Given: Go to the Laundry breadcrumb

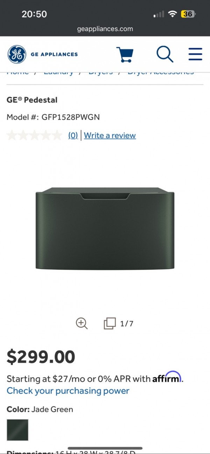Looking at the screenshot, I should point(58,72).
